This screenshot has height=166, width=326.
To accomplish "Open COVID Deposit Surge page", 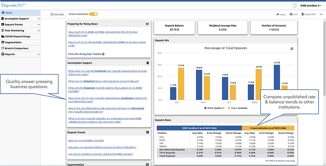I will (x=20, y=36).
